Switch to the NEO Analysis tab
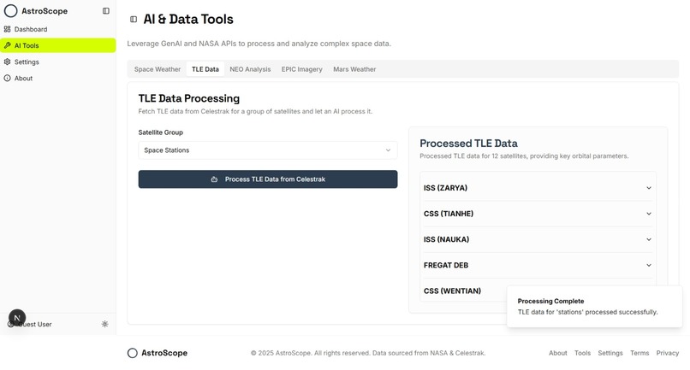The height and width of the screenshot is (370, 690). pos(250,69)
